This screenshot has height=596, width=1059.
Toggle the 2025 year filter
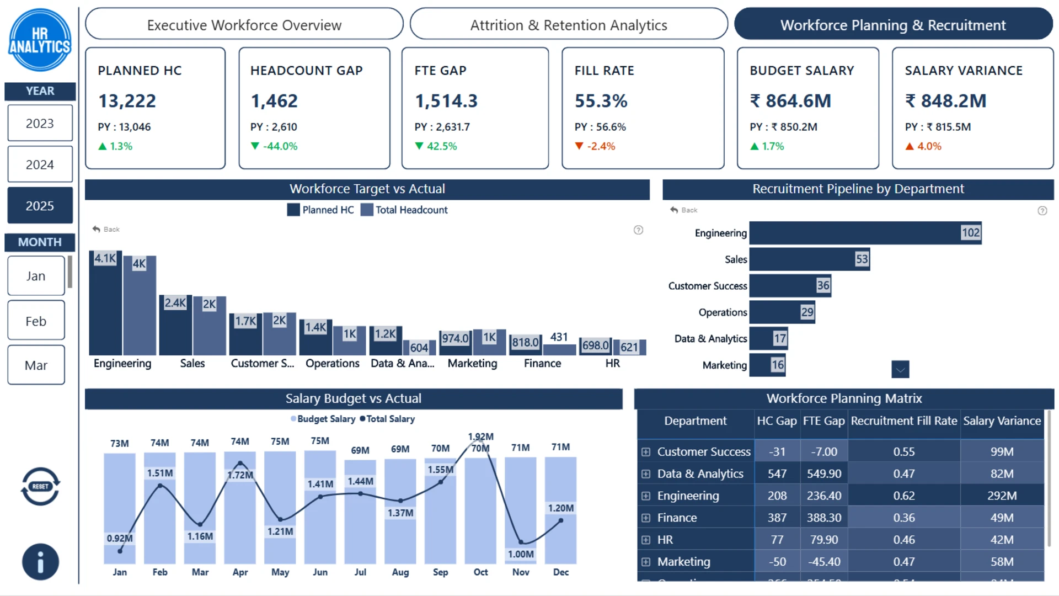click(40, 206)
